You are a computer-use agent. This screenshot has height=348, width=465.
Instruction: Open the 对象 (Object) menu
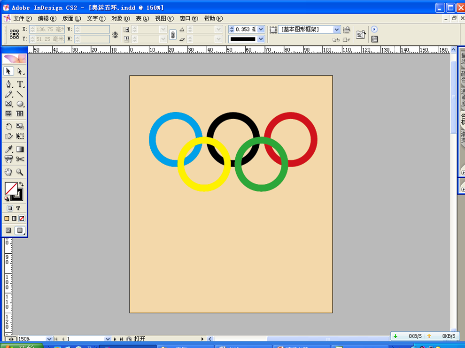pos(120,19)
